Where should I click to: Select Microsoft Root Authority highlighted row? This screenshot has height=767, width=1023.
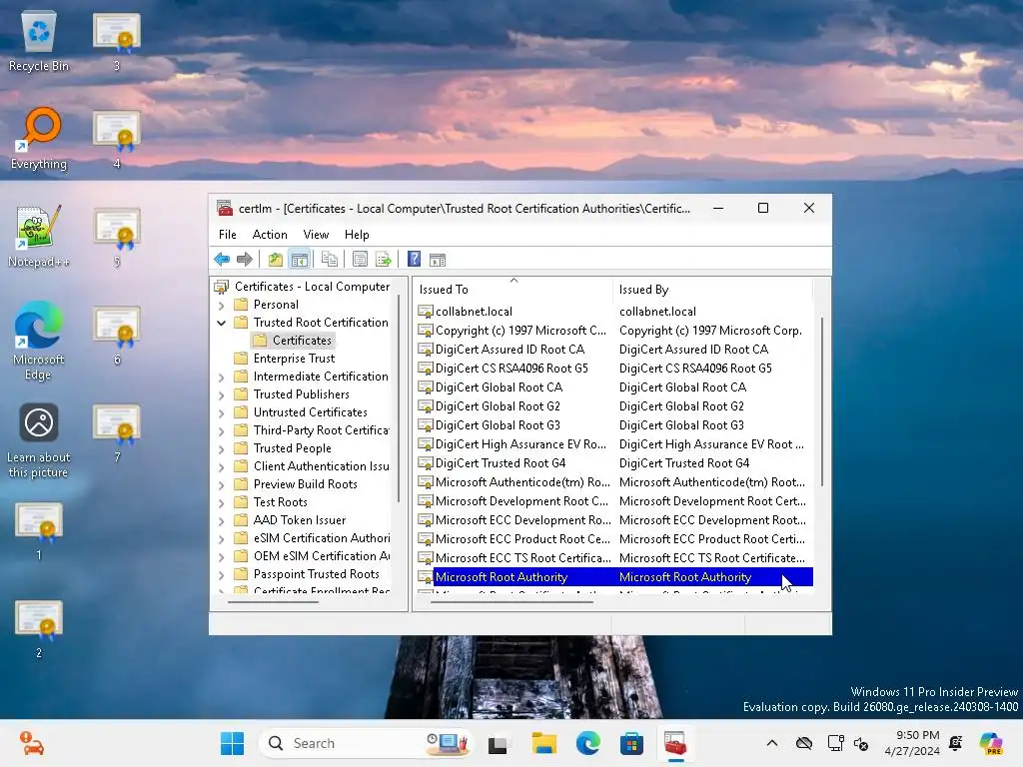click(x=614, y=576)
